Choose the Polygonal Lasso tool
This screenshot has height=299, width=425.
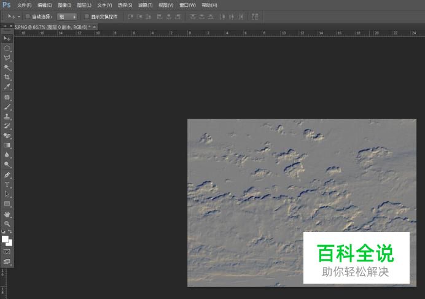7,58
